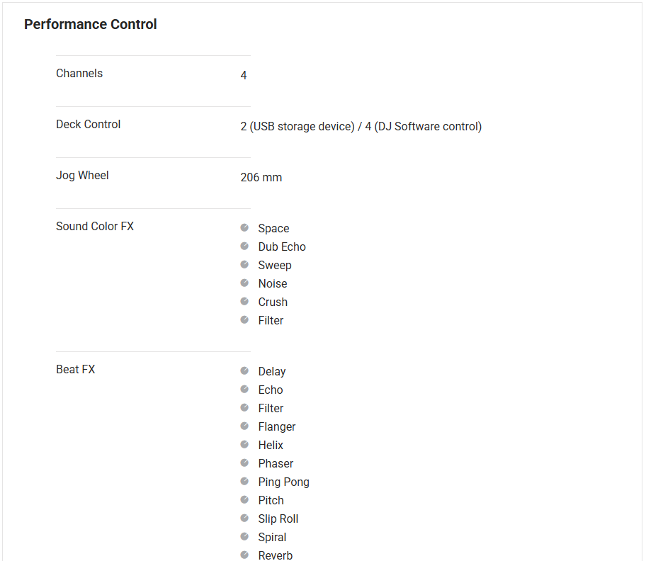Click the knob bullet icon beside Space

click(x=244, y=227)
